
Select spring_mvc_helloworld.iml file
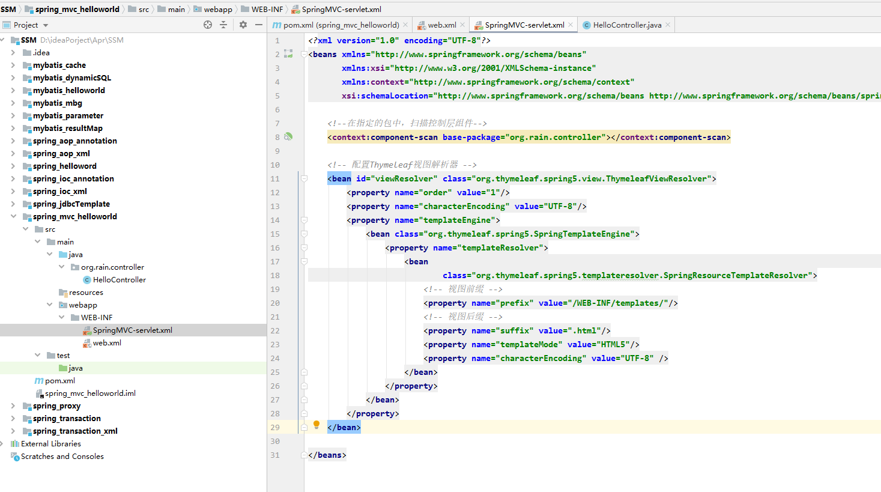point(90,393)
